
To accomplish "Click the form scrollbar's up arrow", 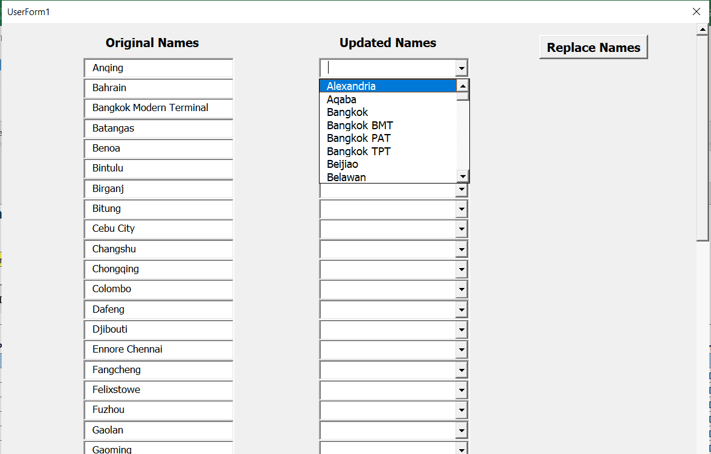I will click(x=703, y=28).
